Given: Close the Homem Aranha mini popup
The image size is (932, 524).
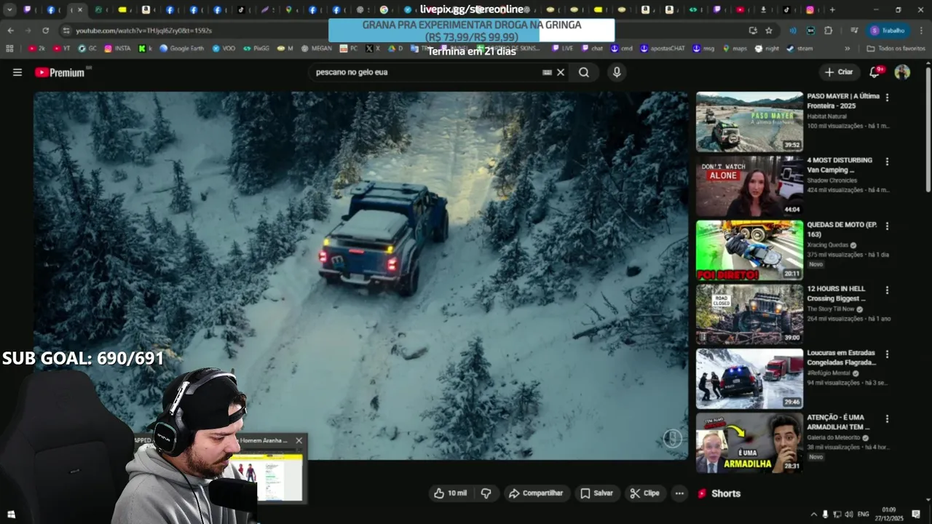Looking at the screenshot, I should click(x=299, y=440).
